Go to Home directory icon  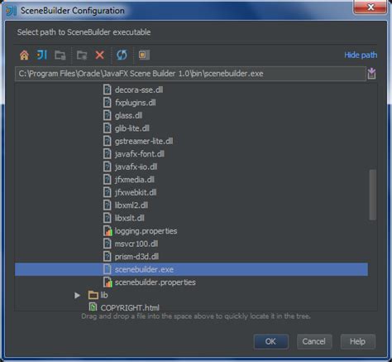[24, 55]
